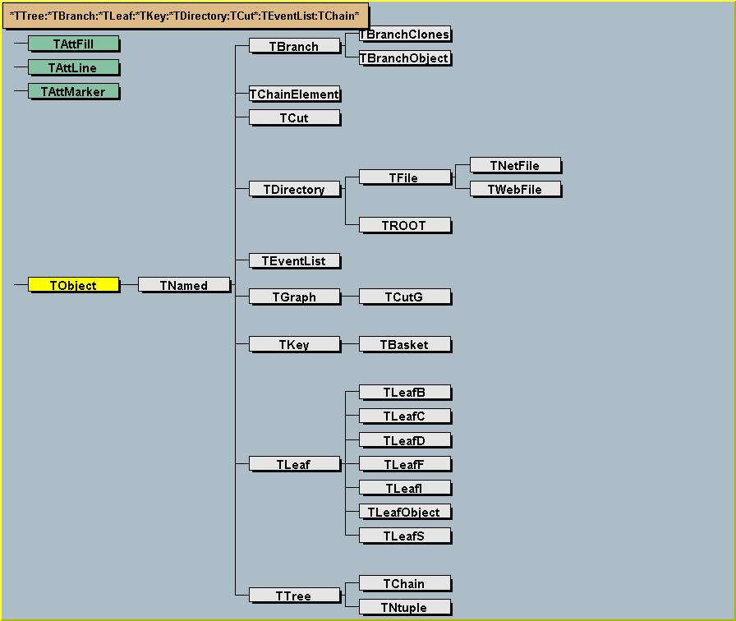The image size is (736, 621).
Task: Open the TDirectory class node
Action: click(294, 189)
